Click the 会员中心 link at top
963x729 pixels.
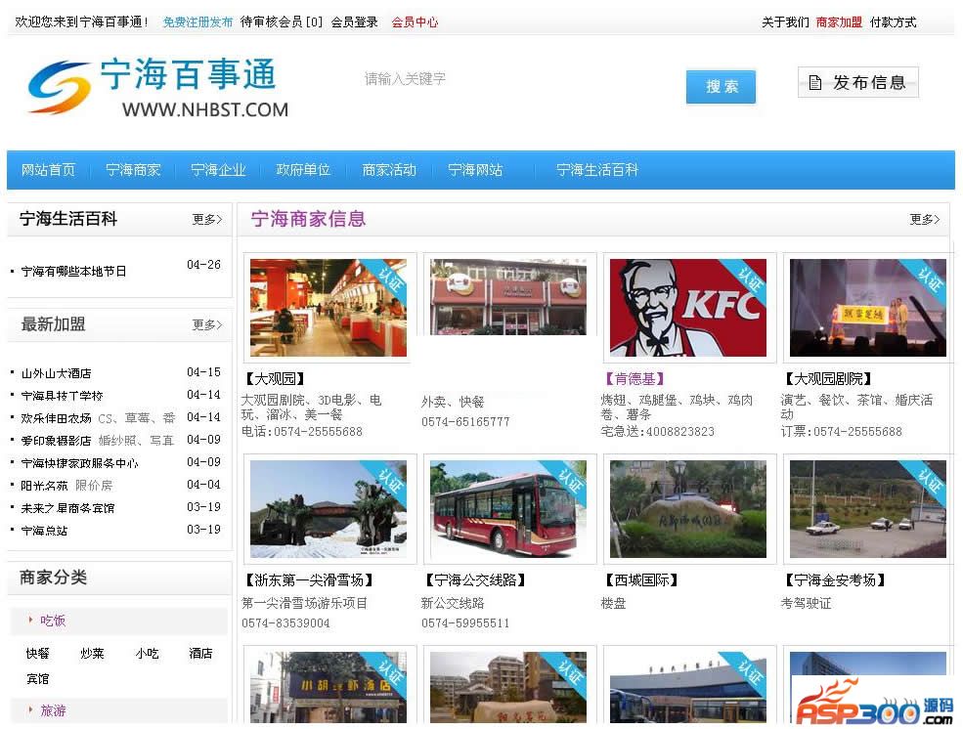(415, 21)
